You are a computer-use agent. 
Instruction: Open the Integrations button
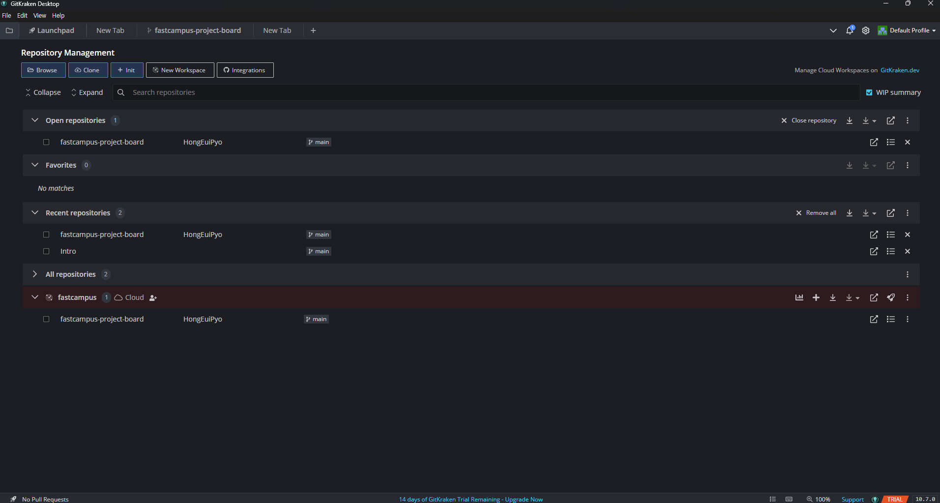tap(245, 70)
